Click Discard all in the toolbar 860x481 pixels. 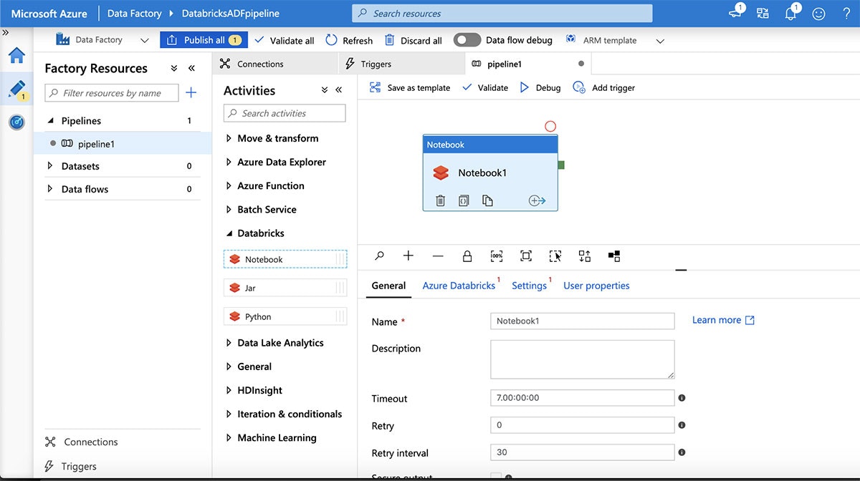tap(414, 40)
